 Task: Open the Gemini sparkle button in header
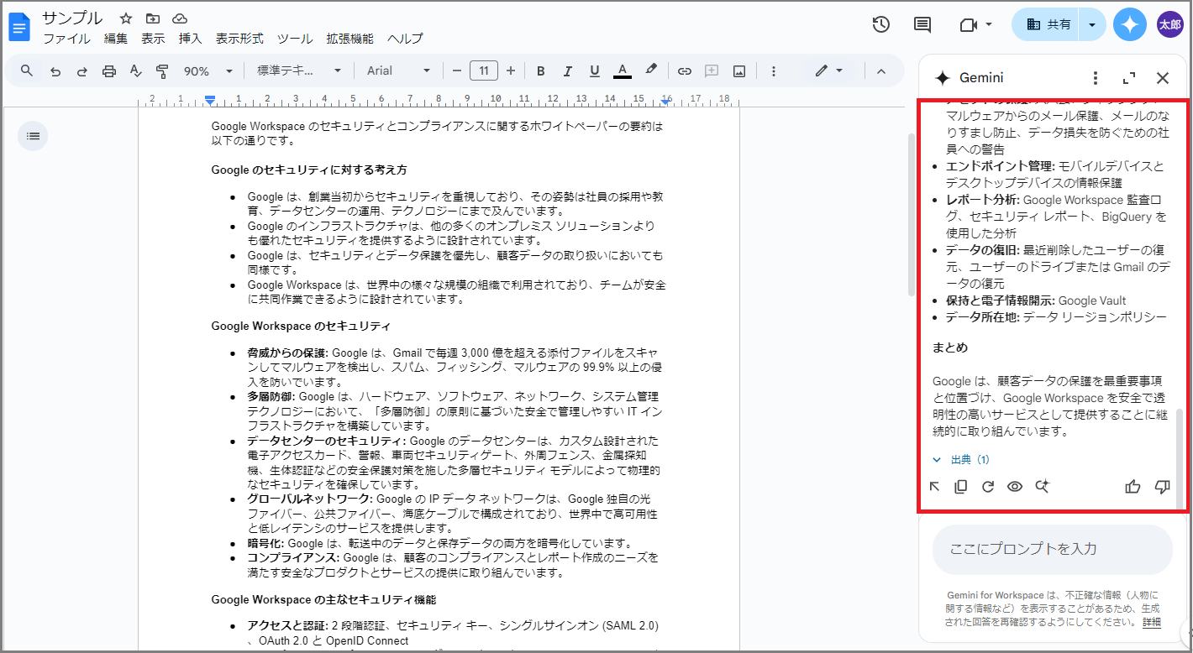[1130, 25]
